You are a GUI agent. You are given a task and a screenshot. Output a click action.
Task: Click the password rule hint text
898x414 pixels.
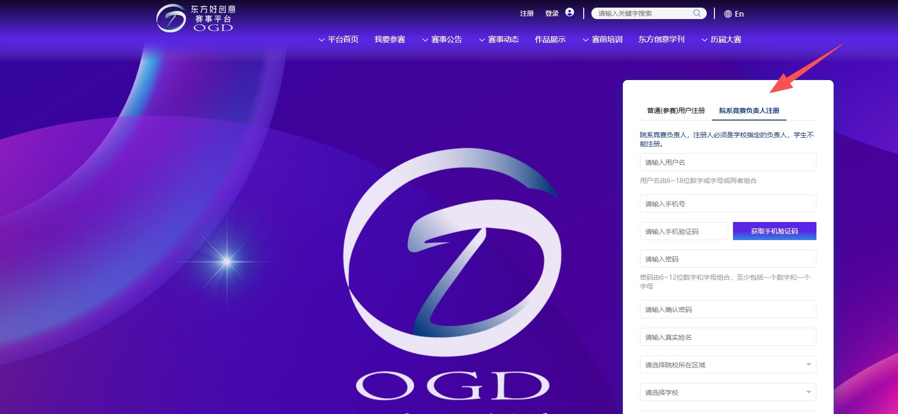pyautogui.click(x=725, y=282)
